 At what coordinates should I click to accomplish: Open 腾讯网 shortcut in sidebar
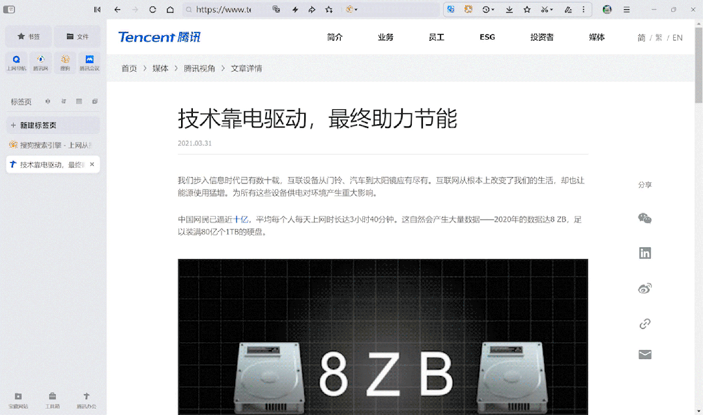click(41, 62)
